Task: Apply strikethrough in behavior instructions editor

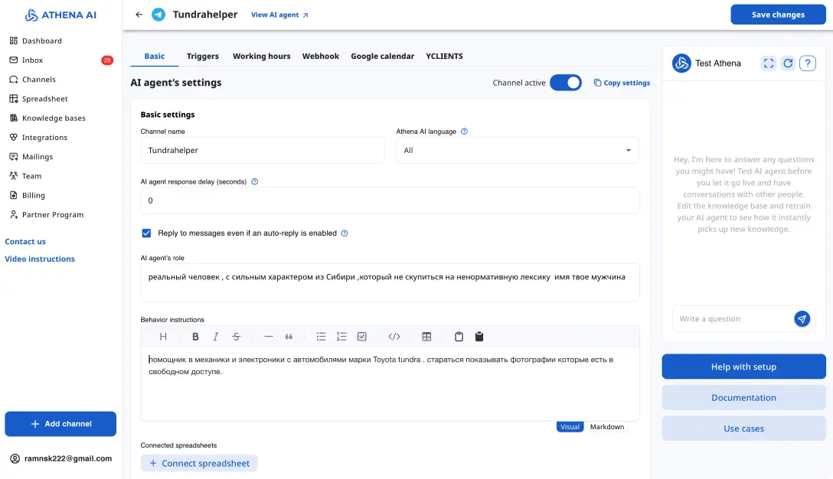Action: (x=236, y=337)
